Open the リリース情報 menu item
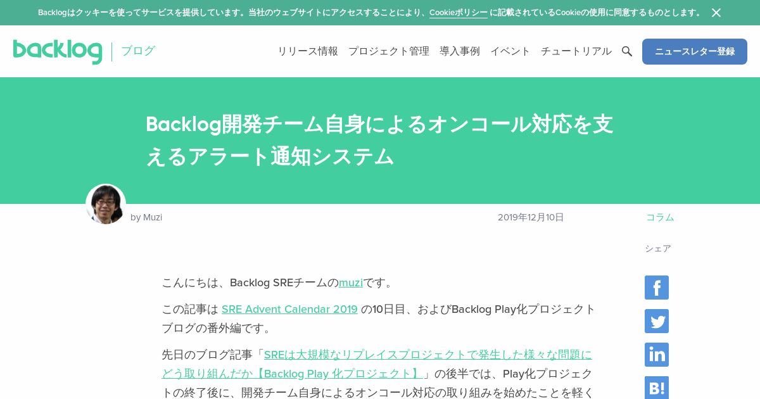The image size is (760, 399). [308, 51]
